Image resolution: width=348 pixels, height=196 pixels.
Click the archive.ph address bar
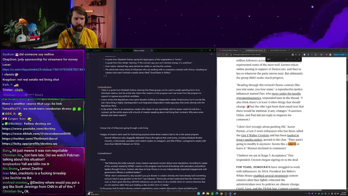[x=261, y=55]
